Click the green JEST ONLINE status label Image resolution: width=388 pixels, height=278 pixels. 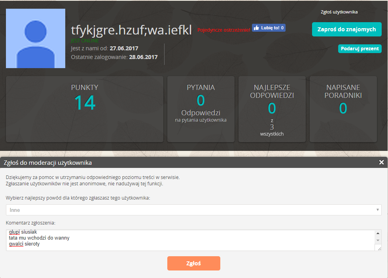coord(85,40)
